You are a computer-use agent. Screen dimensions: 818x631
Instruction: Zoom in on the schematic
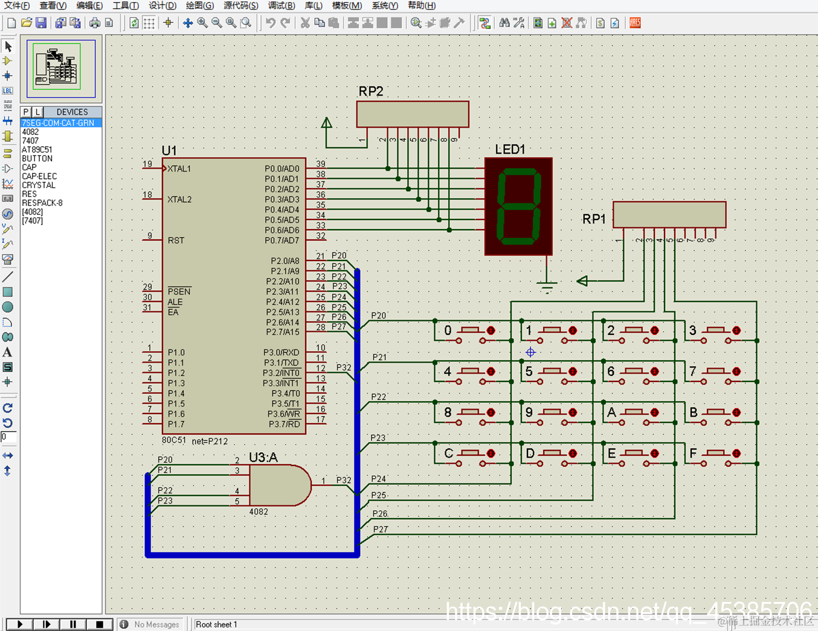[x=202, y=23]
